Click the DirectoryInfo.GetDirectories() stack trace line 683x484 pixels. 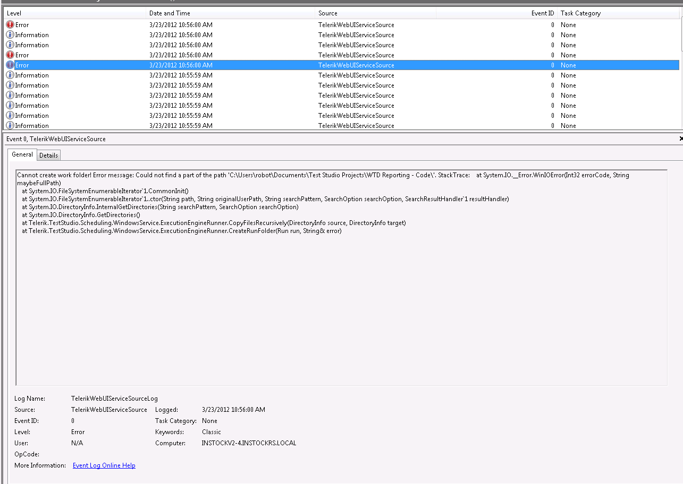(81, 214)
